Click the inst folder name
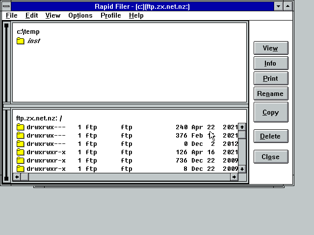 [34, 41]
